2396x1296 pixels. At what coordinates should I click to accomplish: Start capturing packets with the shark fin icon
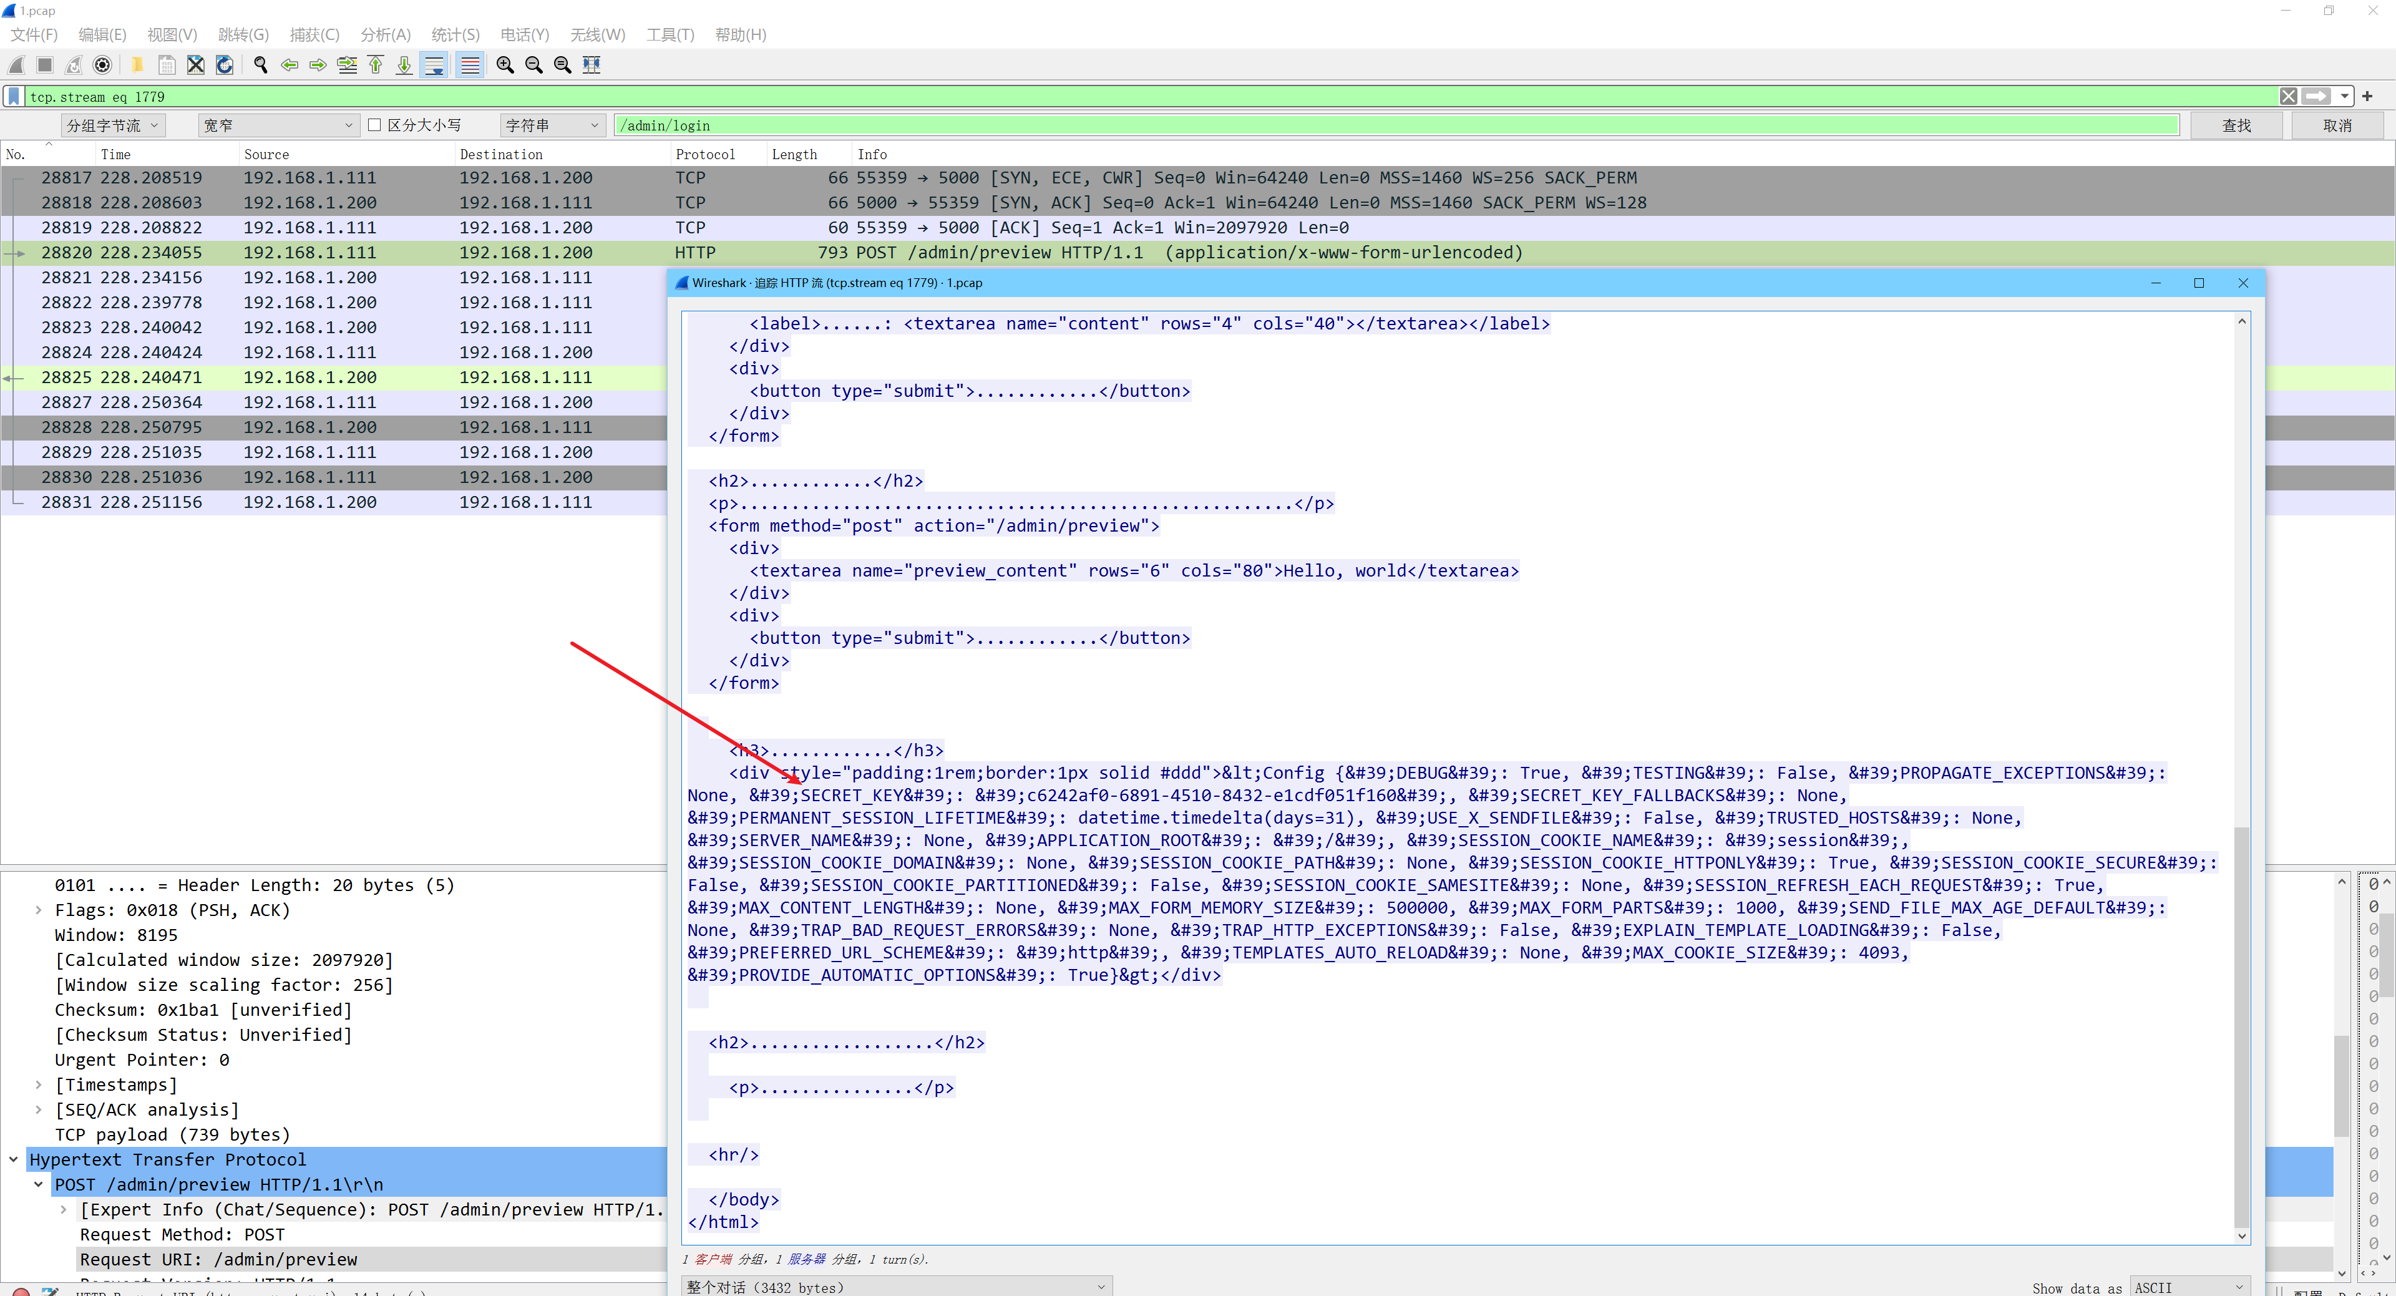point(16,64)
